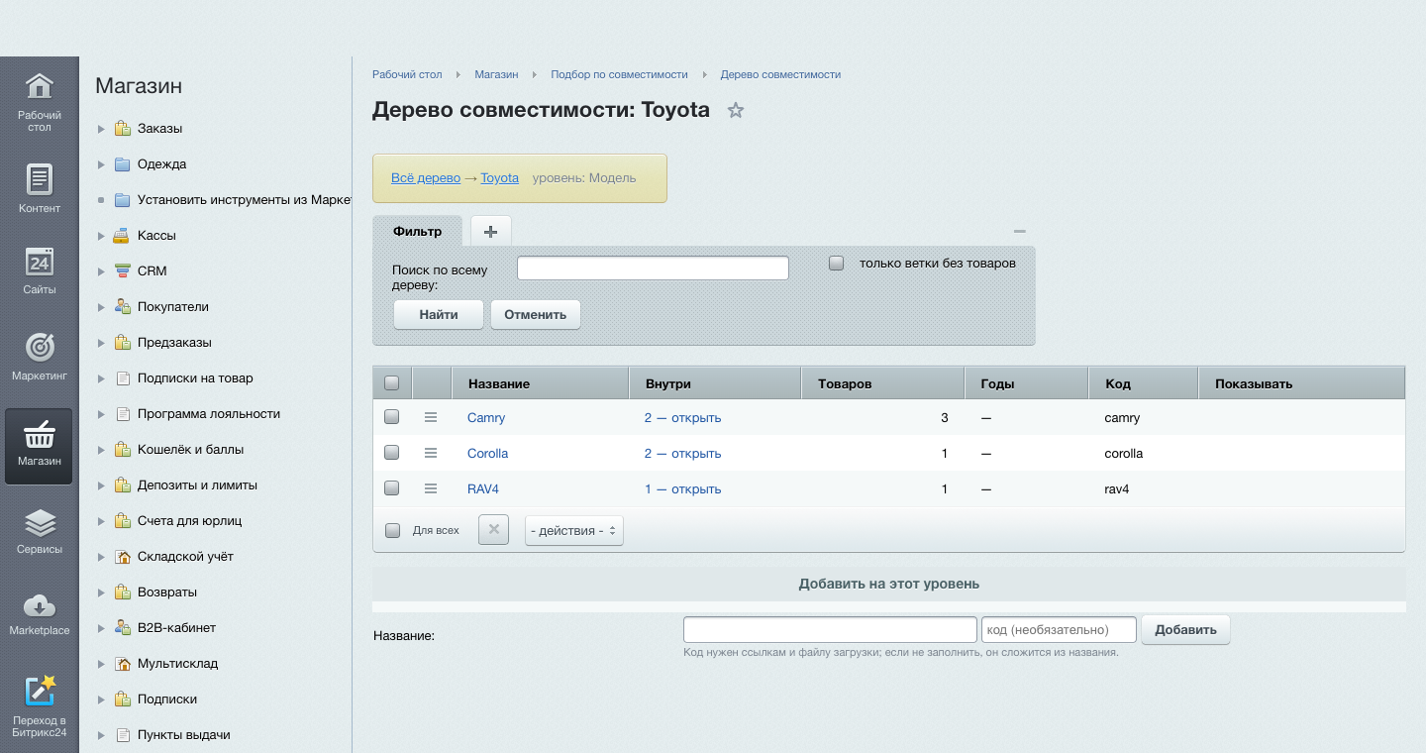
Task: Click the Поиск по всему дереву field
Action: pos(653,268)
